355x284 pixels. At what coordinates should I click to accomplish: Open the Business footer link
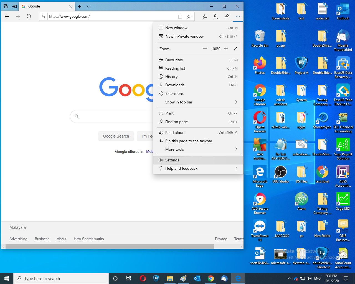click(42, 239)
